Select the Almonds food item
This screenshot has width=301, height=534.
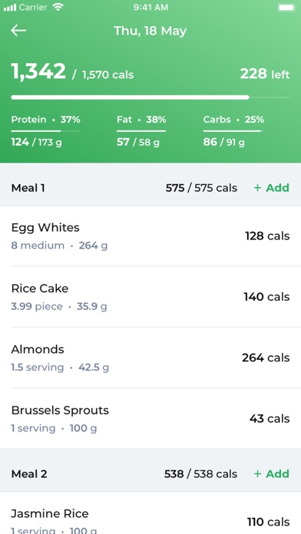click(x=150, y=358)
